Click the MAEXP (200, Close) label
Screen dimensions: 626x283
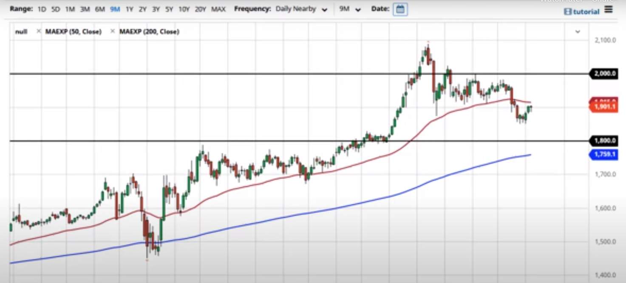(x=149, y=31)
